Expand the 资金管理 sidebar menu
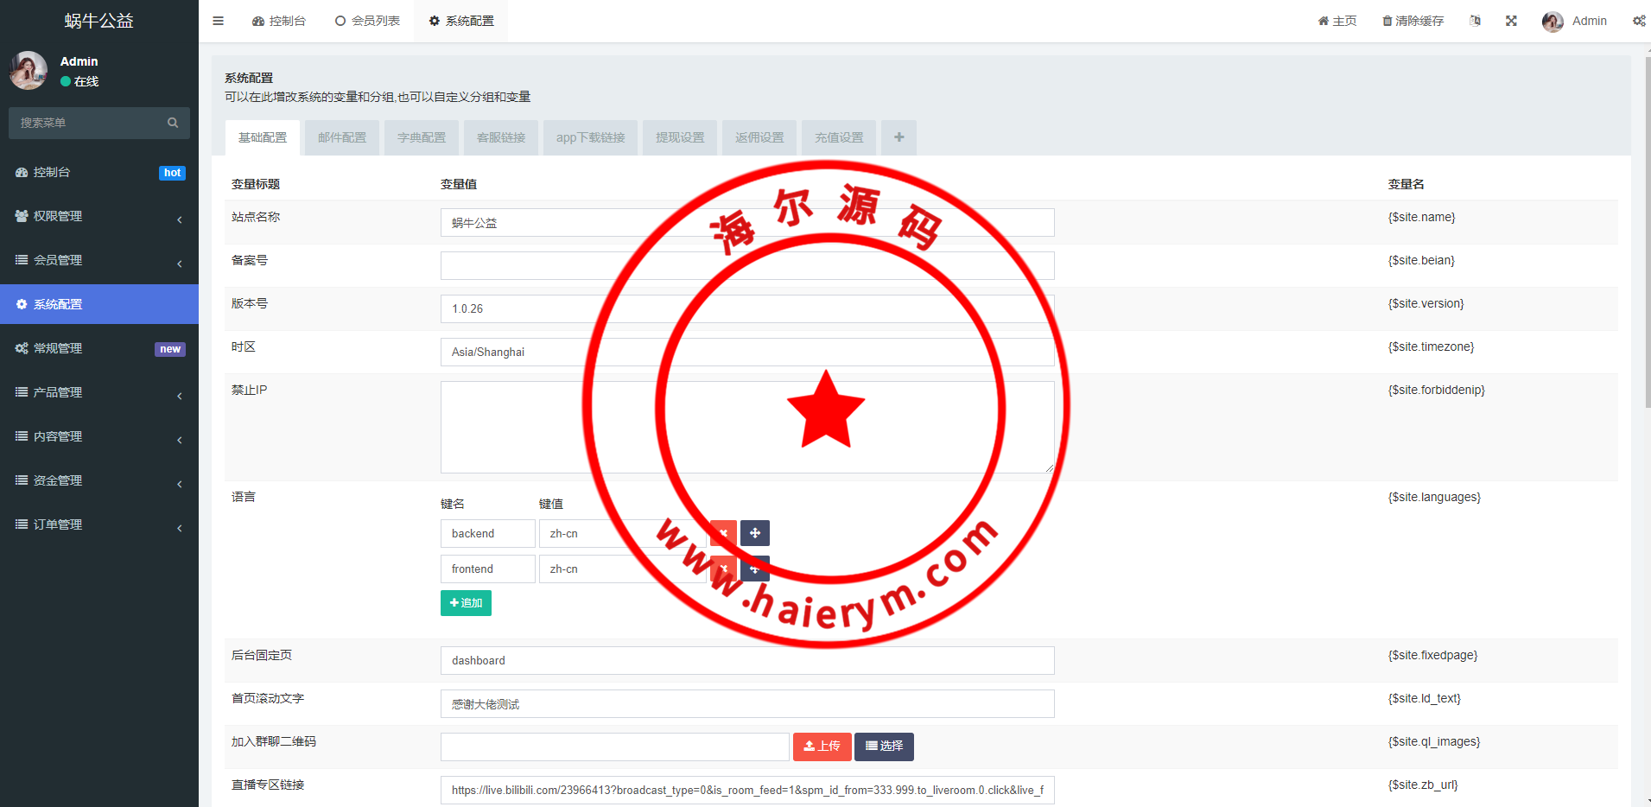Screen dimensions: 1651x807 click(99, 480)
